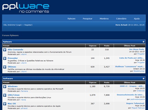
Task: View moderator Ferreira's profile
Action: (x=24, y=91)
